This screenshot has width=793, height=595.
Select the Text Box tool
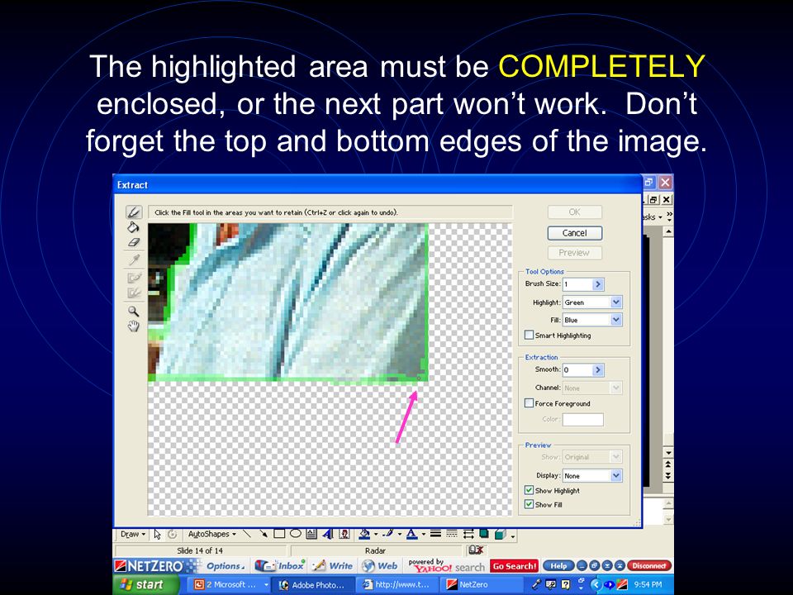[x=311, y=534]
